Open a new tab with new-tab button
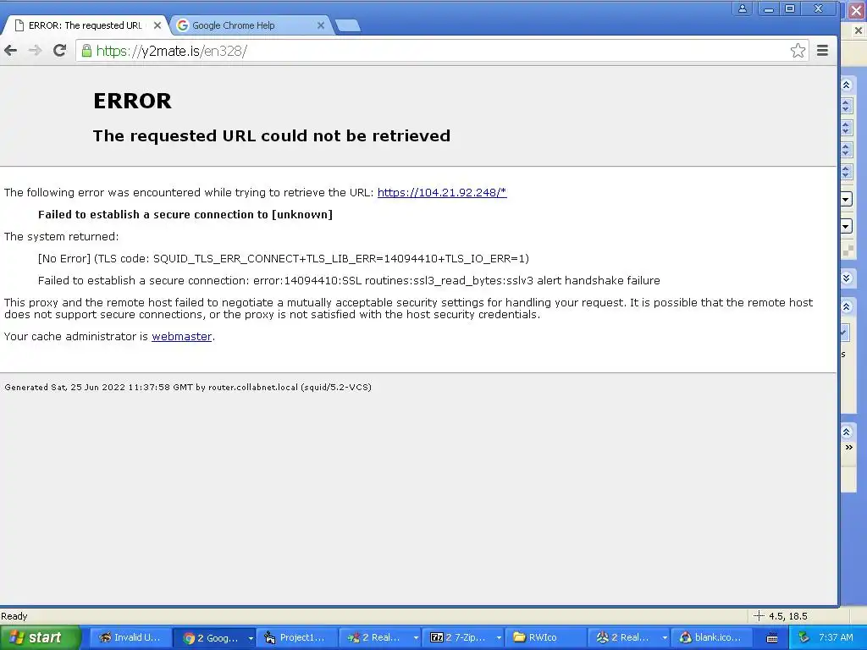Screen dimensions: 867x650 [x=348, y=25]
